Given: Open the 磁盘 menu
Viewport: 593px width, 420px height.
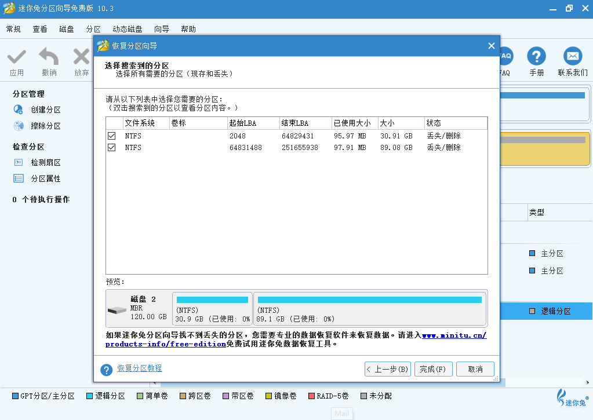Looking at the screenshot, I should pos(67,29).
